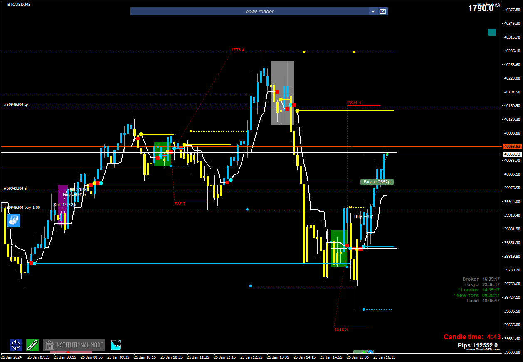This screenshot has width=523, height=362.
Task: Click the blue crosshair target icon
Action: 16,345
